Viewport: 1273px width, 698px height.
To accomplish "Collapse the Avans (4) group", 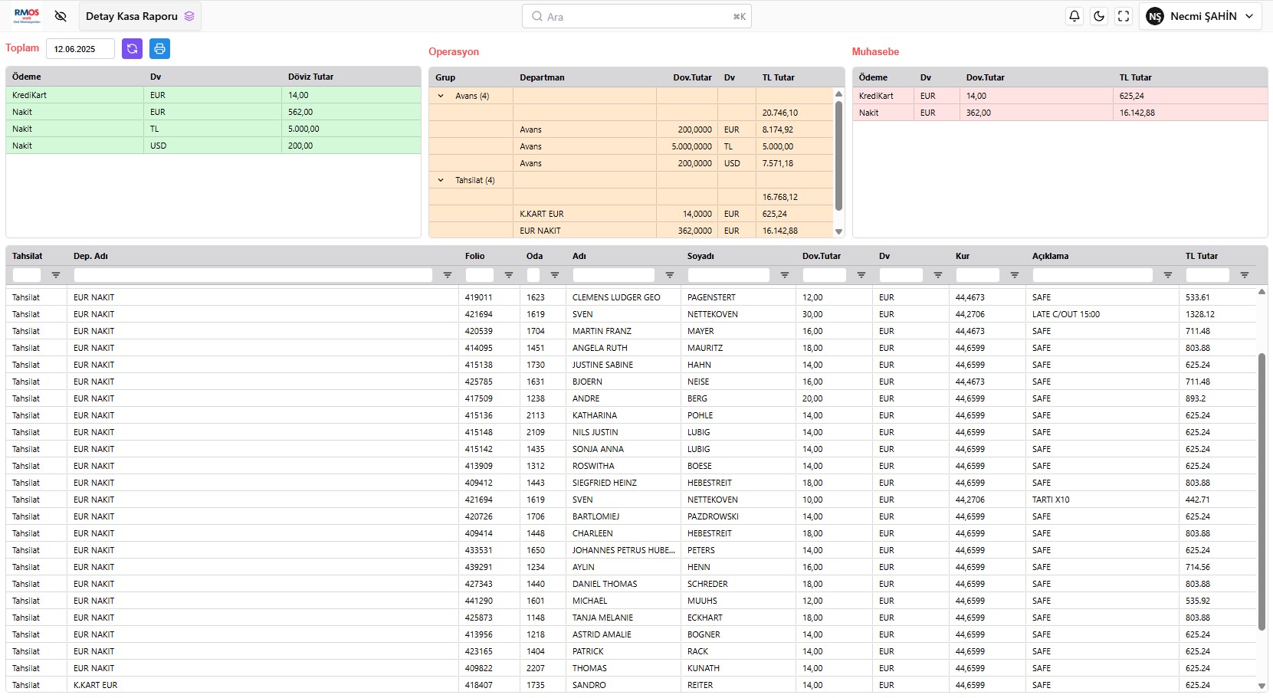I will pyautogui.click(x=441, y=96).
